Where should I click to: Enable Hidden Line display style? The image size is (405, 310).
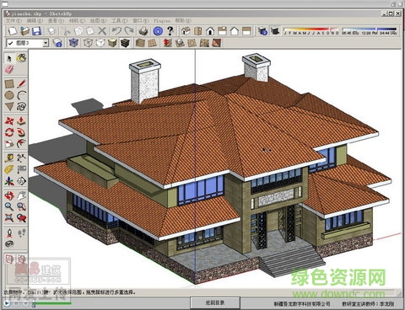100,43
